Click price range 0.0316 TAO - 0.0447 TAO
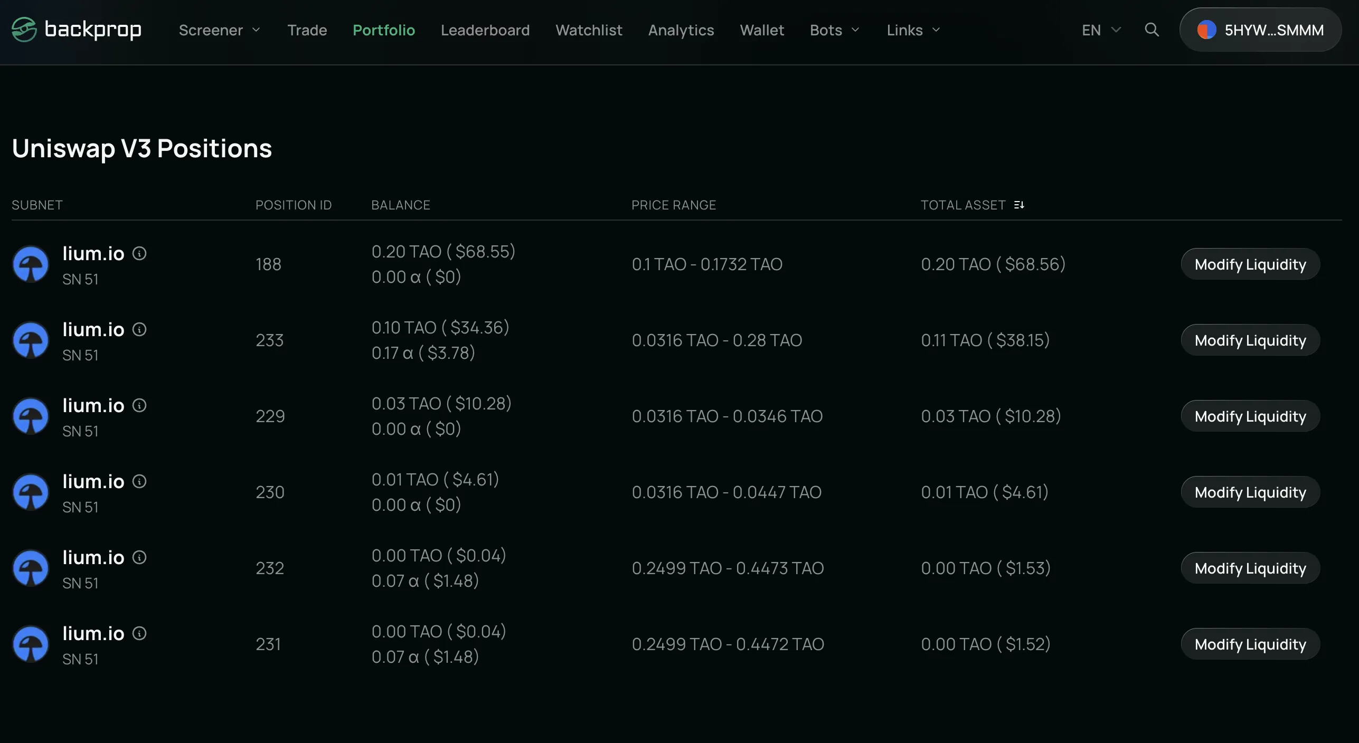1359x743 pixels. pos(726,492)
